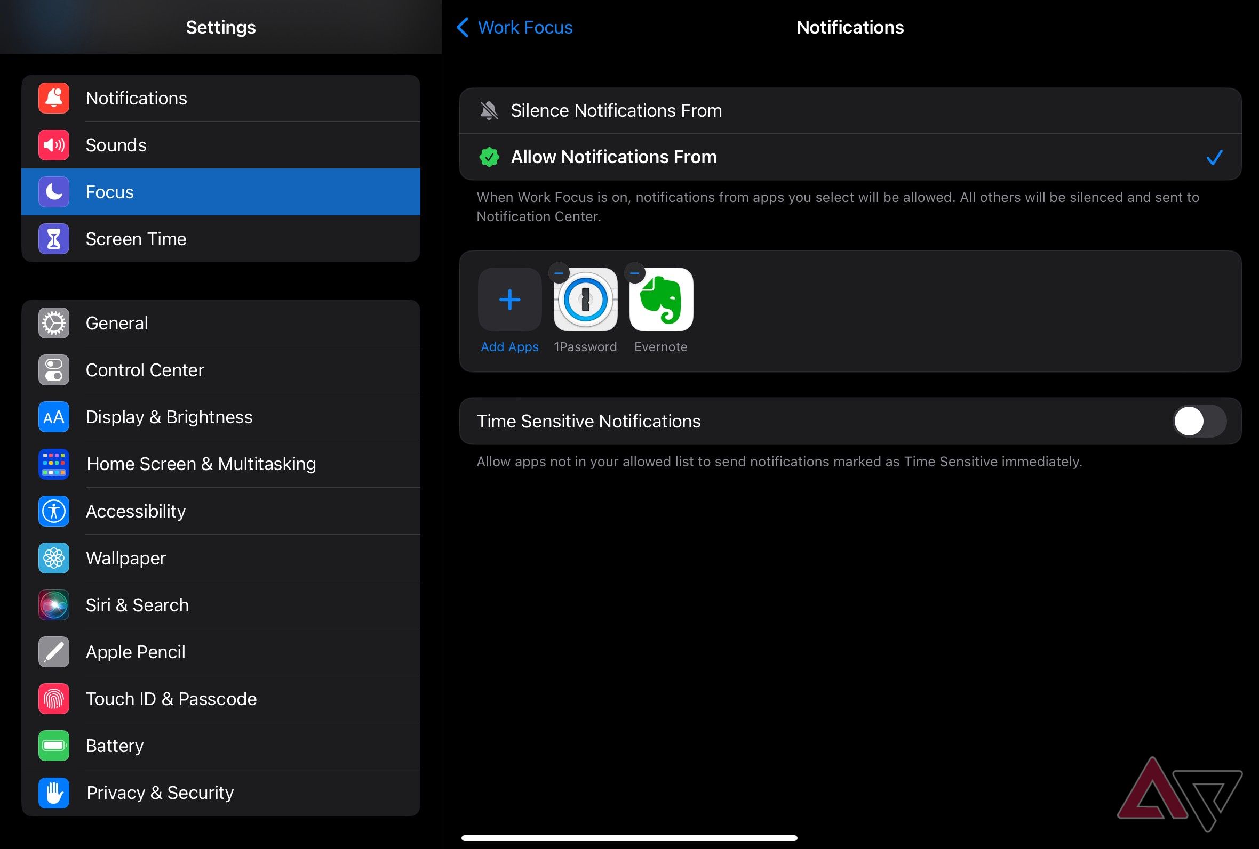
Task: Remove Evernote using its minus badge
Action: point(634,273)
